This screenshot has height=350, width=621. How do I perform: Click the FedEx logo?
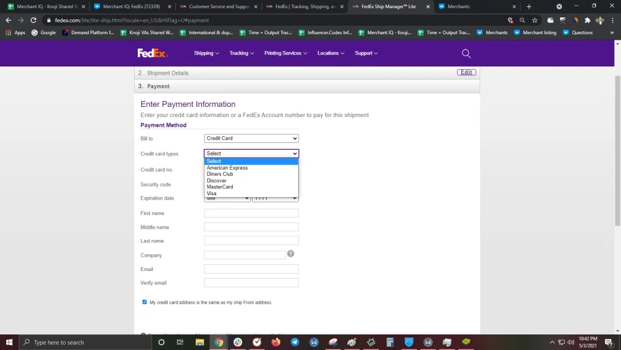click(153, 53)
